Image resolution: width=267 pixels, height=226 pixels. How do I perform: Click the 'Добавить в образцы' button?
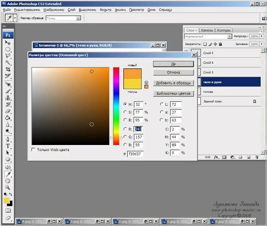tap(173, 83)
